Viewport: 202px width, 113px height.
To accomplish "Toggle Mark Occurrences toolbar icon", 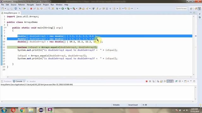I will (x=97, y=8).
